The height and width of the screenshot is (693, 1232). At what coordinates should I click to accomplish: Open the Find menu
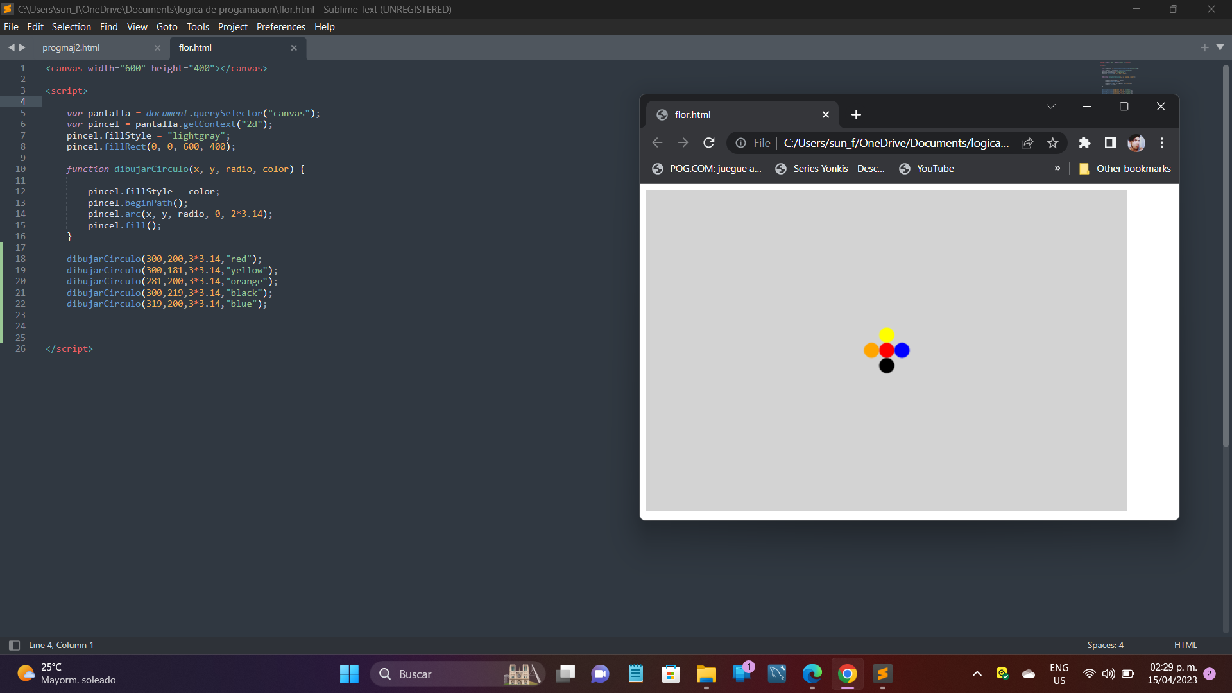pos(108,27)
